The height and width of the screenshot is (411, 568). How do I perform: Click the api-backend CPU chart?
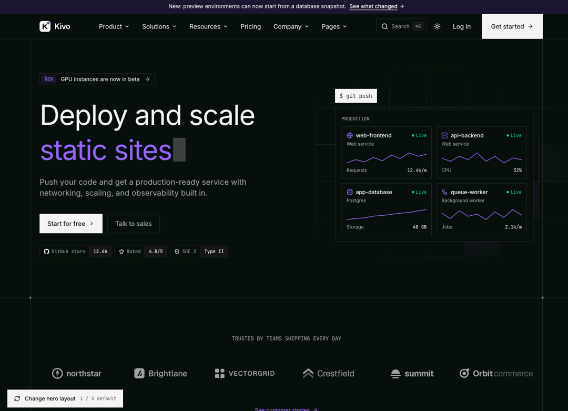coord(481,158)
